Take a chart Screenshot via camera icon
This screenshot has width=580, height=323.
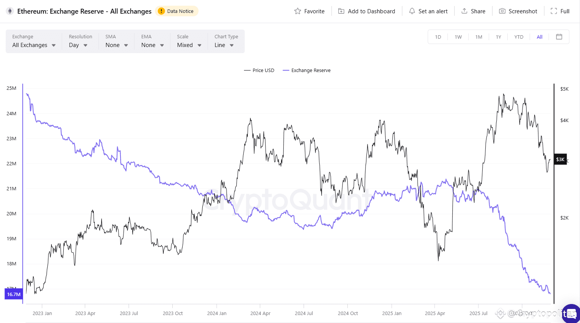[x=502, y=11]
